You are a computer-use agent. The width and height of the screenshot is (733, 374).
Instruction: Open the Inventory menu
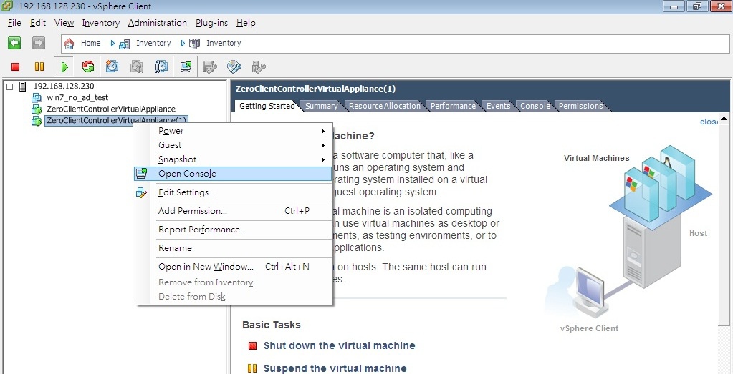click(x=101, y=23)
